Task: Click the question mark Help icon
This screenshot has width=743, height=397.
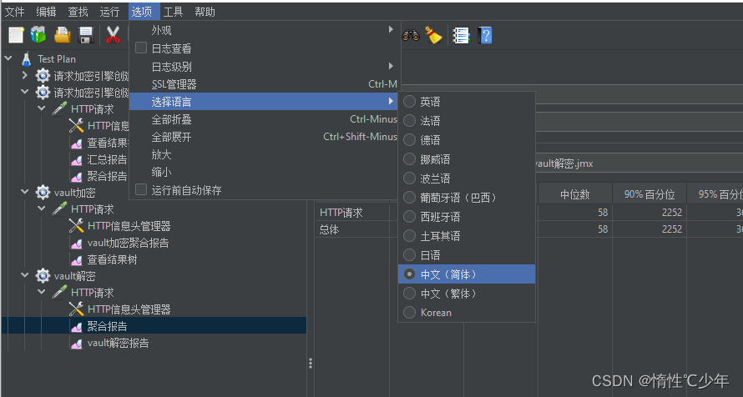Action: pos(485,35)
